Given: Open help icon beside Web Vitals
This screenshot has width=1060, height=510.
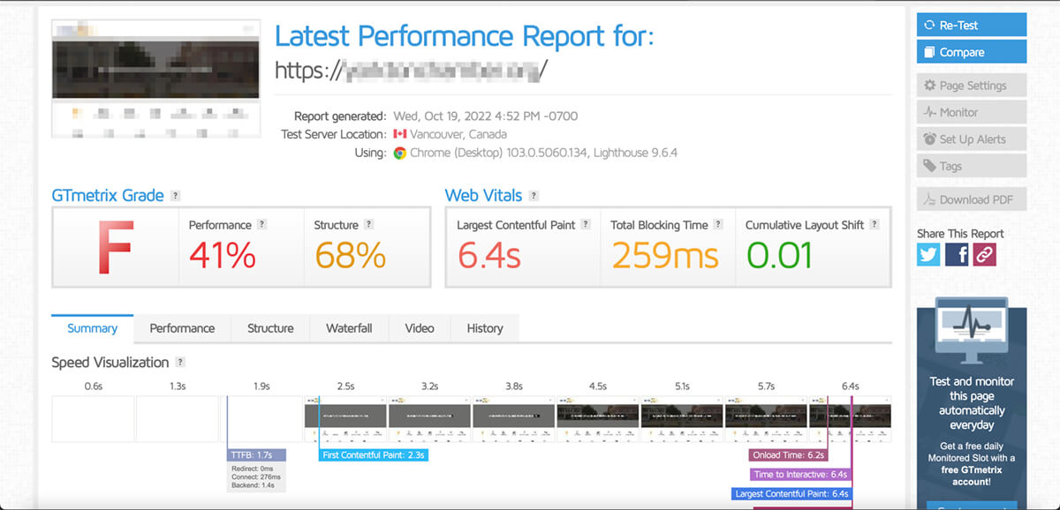Looking at the screenshot, I should pos(534,196).
